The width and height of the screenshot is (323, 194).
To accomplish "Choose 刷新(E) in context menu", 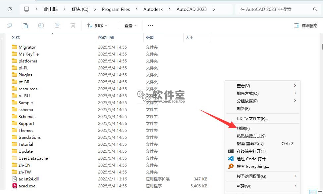I will coord(263,108).
